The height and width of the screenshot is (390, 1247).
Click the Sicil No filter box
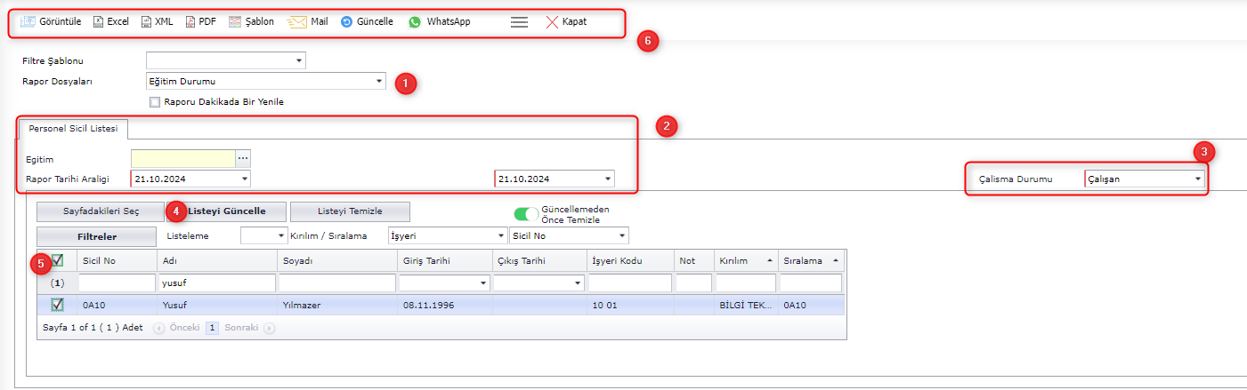click(117, 283)
